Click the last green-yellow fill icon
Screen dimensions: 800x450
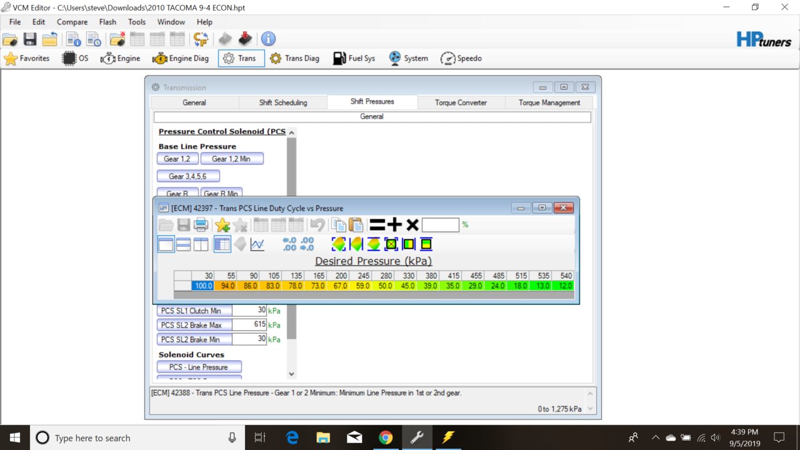426,244
